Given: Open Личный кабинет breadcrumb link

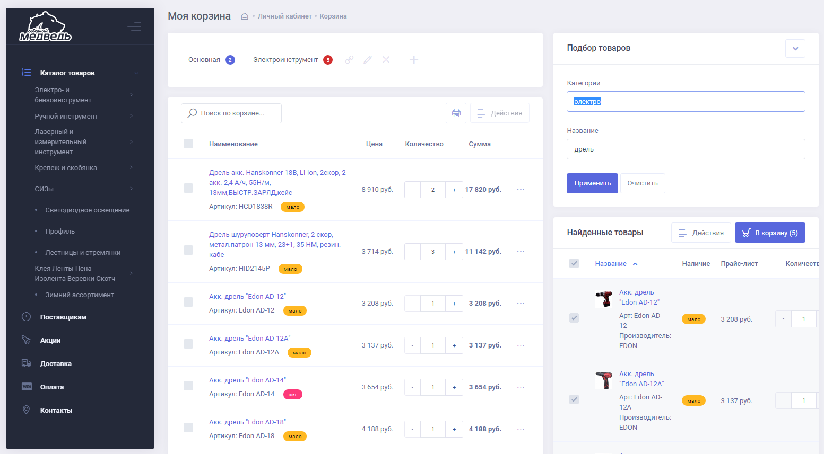Looking at the screenshot, I should click(285, 16).
